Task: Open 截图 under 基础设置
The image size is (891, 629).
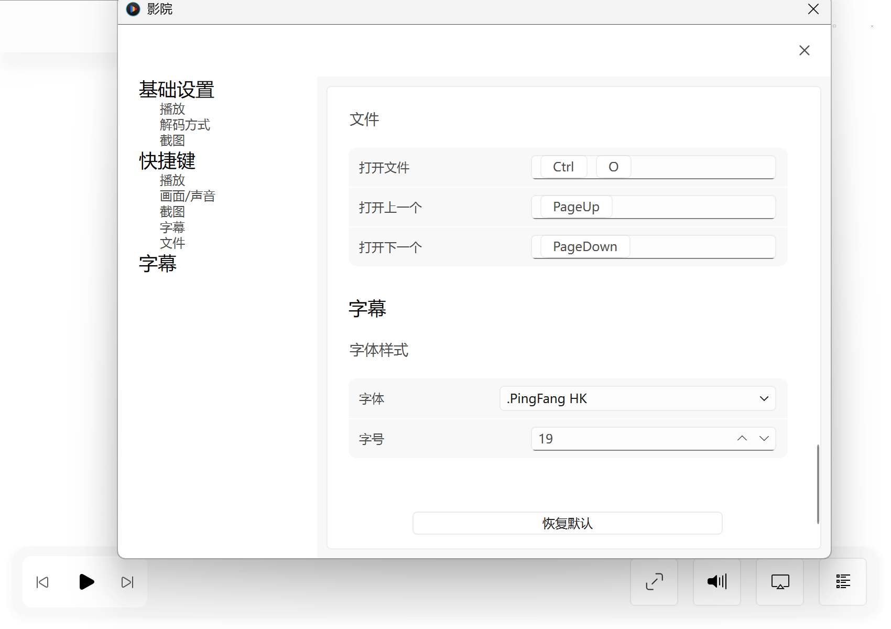Action: tap(172, 140)
